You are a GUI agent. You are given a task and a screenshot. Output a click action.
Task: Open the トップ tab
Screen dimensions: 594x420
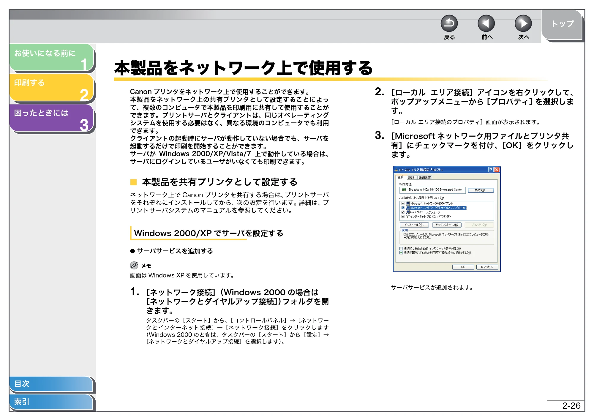tap(562, 24)
